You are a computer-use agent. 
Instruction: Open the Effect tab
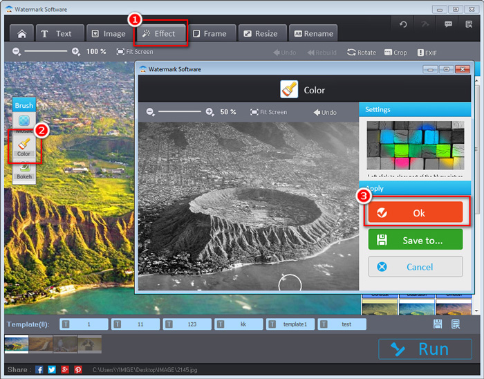tap(161, 33)
